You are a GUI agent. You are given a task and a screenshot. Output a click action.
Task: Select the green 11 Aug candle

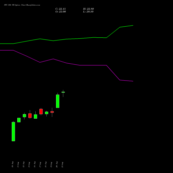19,120
